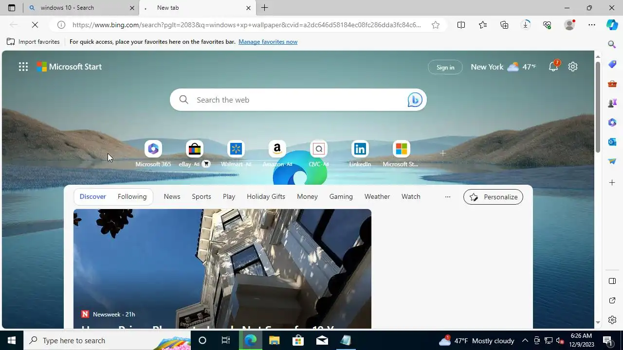Open the Windows Start menu
The width and height of the screenshot is (623, 350).
coord(12,340)
